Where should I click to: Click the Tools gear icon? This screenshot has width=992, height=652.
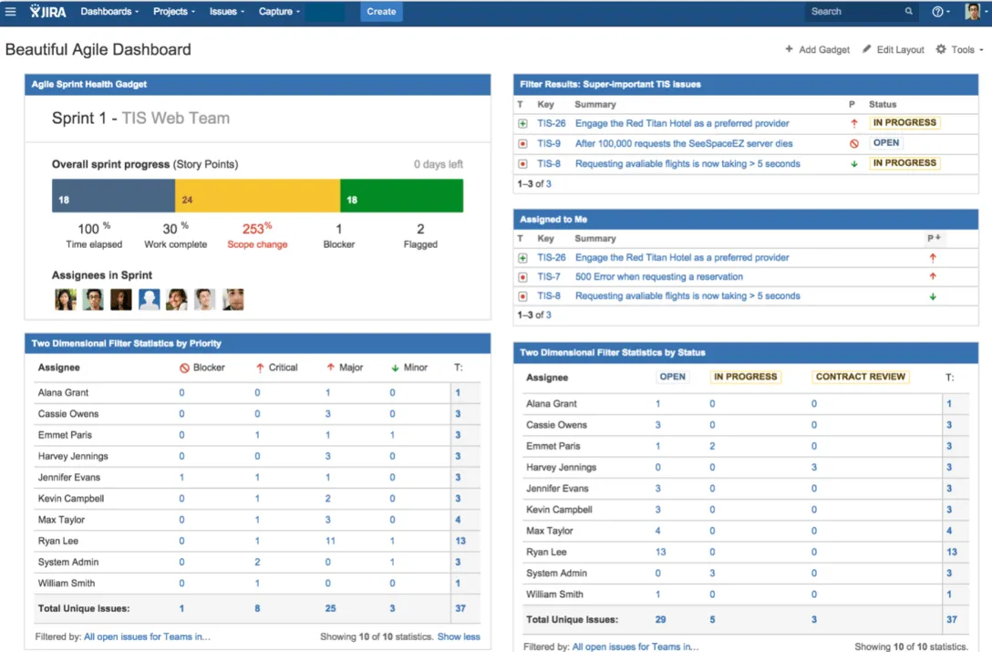pos(941,49)
